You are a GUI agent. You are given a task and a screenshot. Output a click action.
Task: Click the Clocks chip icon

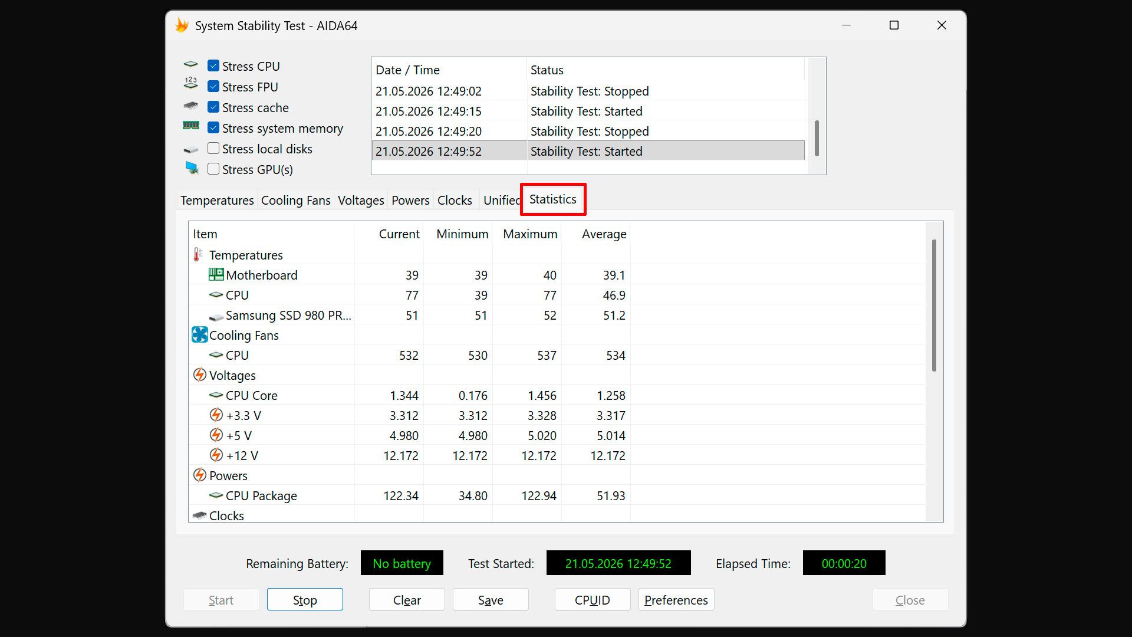pyautogui.click(x=200, y=515)
